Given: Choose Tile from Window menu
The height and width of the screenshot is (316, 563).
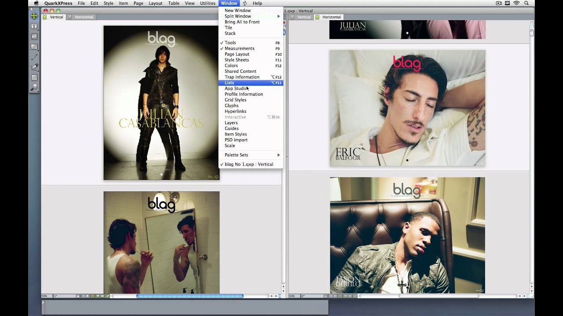Looking at the screenshot, I should 251,28.
